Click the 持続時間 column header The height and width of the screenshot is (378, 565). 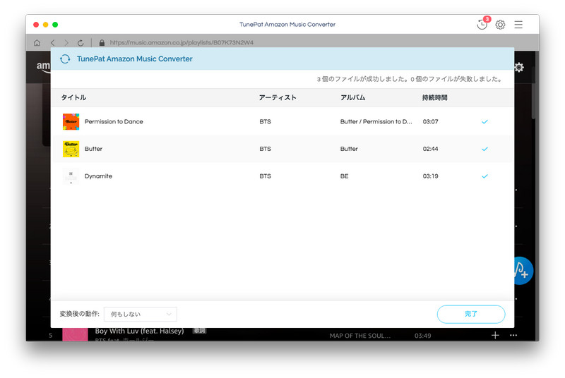435,97
